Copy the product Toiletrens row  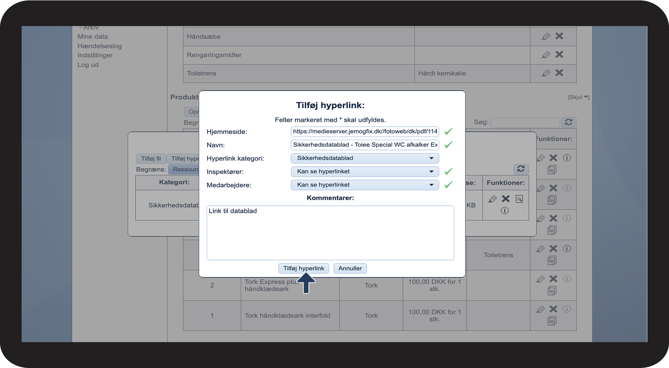point(552,260)
